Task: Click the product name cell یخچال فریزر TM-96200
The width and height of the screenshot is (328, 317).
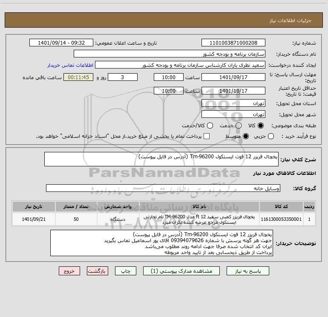Action: click(x=199, y=219)
